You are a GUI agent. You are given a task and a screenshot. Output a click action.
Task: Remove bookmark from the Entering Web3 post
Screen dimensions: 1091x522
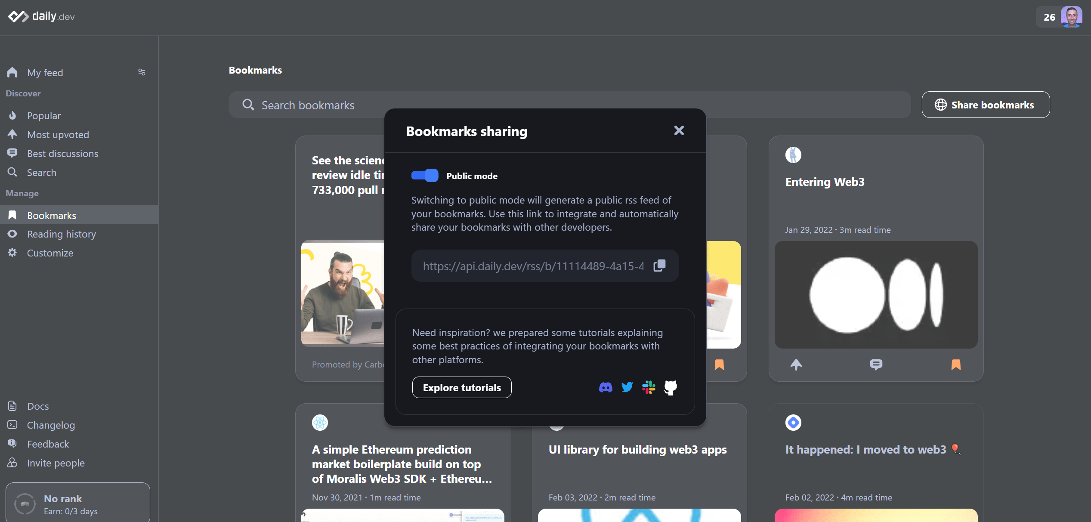point(956,364)
